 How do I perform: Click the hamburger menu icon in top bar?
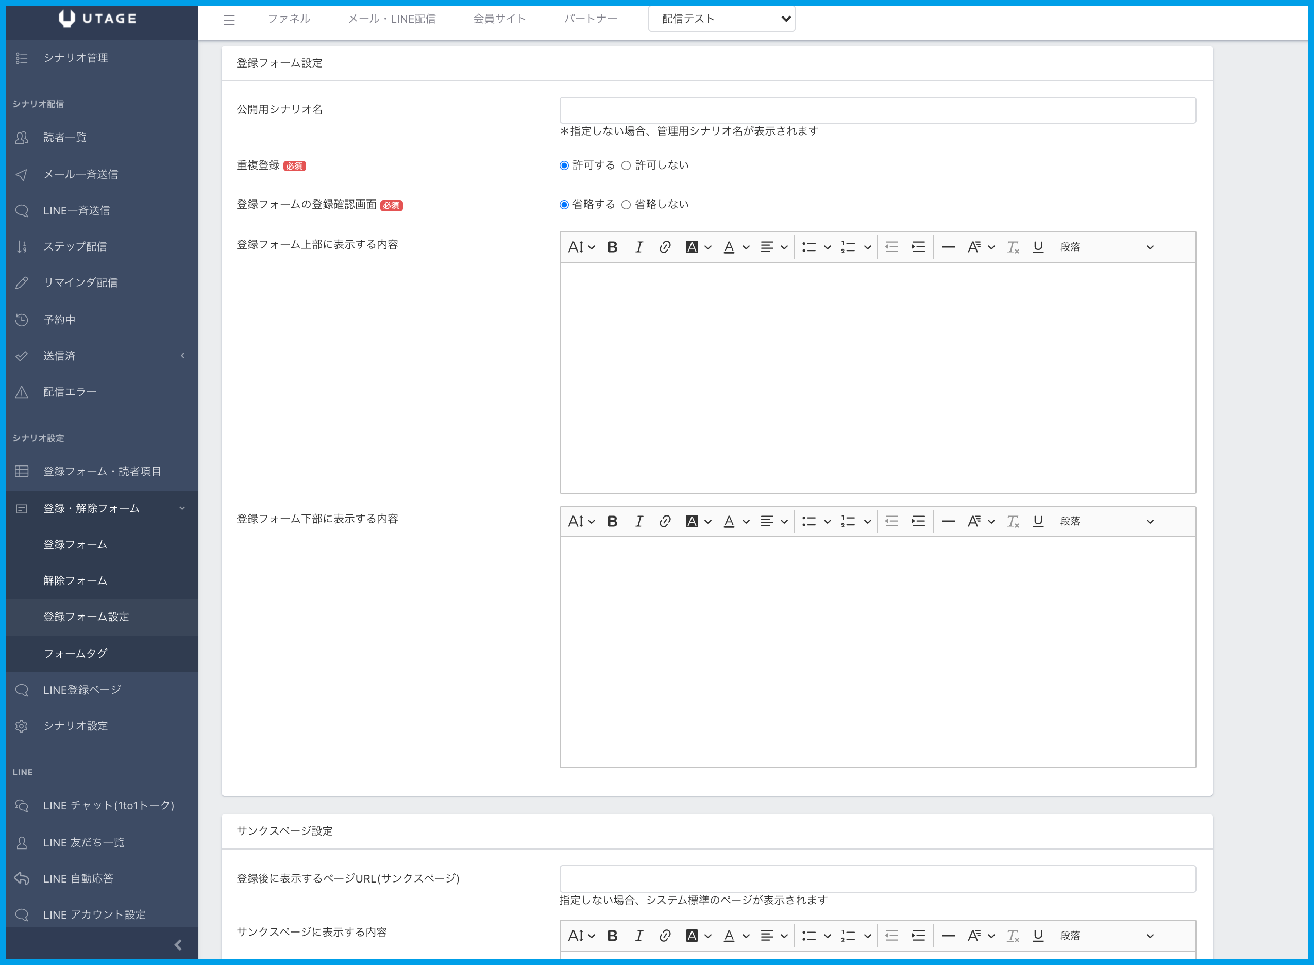(229, 20)
